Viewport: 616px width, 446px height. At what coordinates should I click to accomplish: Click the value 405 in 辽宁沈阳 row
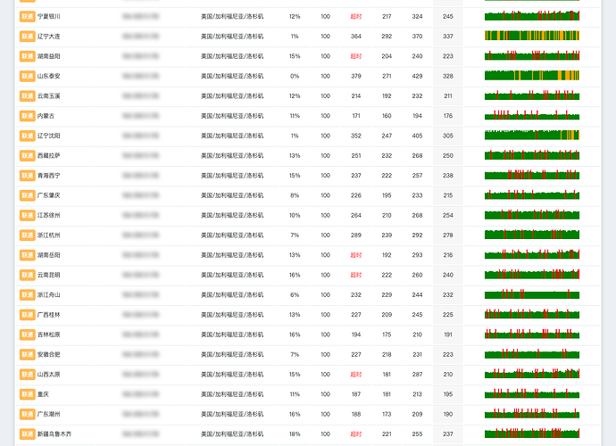[x=417, y=136]
